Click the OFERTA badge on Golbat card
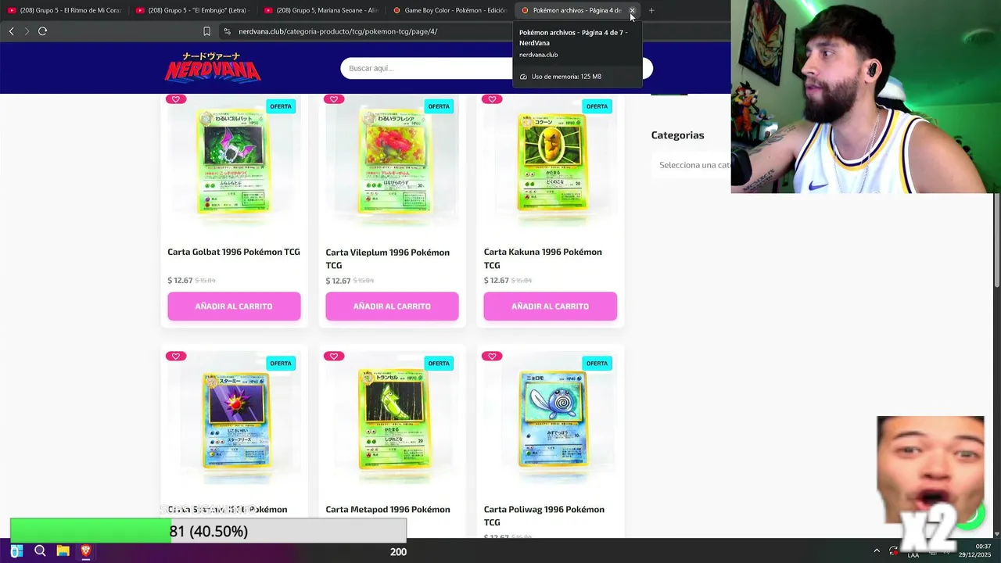This screenshot has height=563, width=1001. pyautogui.click(x=281, y=106)
